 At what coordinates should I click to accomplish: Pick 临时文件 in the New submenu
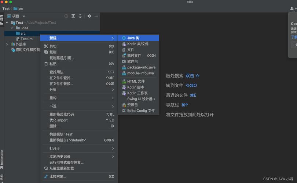[x=139, y=56]
